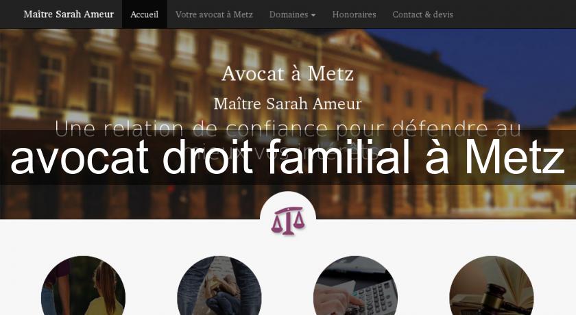Click the Maître Sarah Ameur hero subtitle

coord(287,104)
